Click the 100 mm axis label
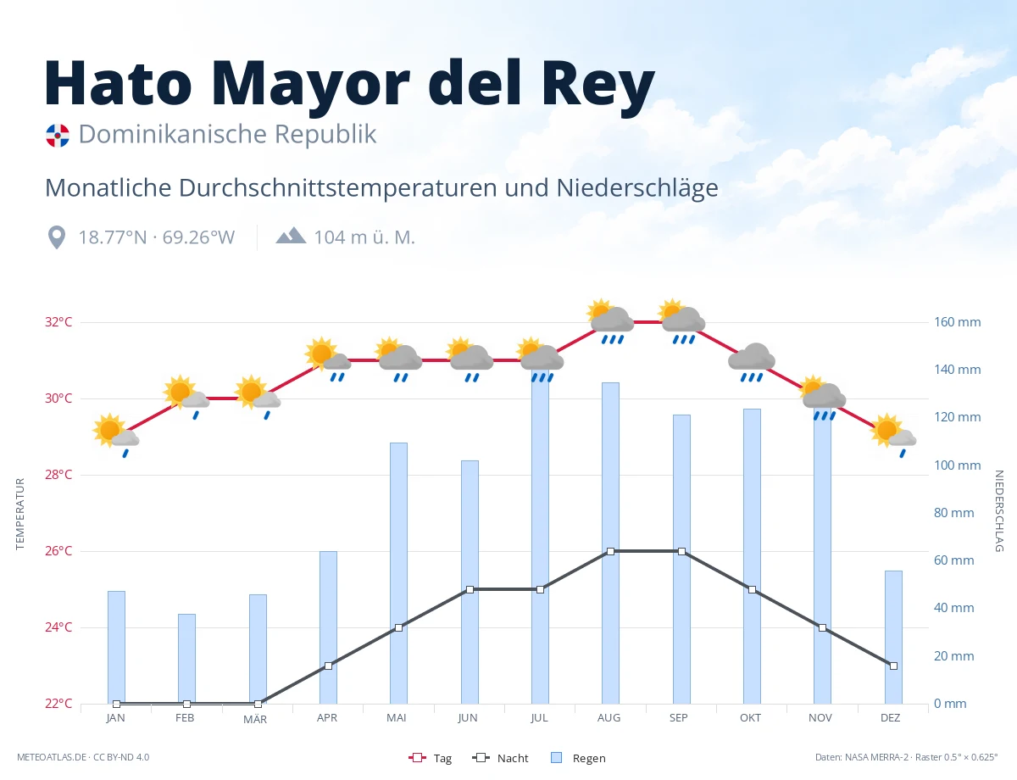The width and height of the screenshot is (1017, 780). pos(958,465)
